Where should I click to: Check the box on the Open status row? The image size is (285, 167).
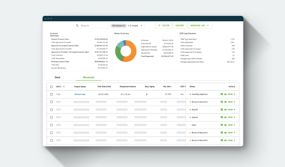click(52, 125)
